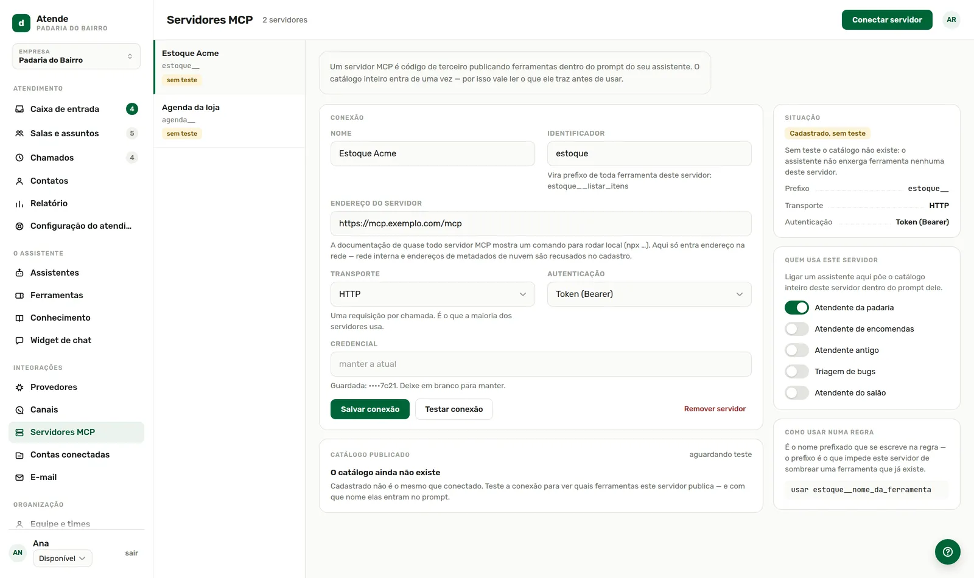Click the Configuração do atendimento icon
The width and height of the screenshot is (974, 578).
19,226
